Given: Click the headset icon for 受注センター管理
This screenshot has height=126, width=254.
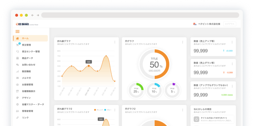Looking at the screenshot, I should [17, 52].
